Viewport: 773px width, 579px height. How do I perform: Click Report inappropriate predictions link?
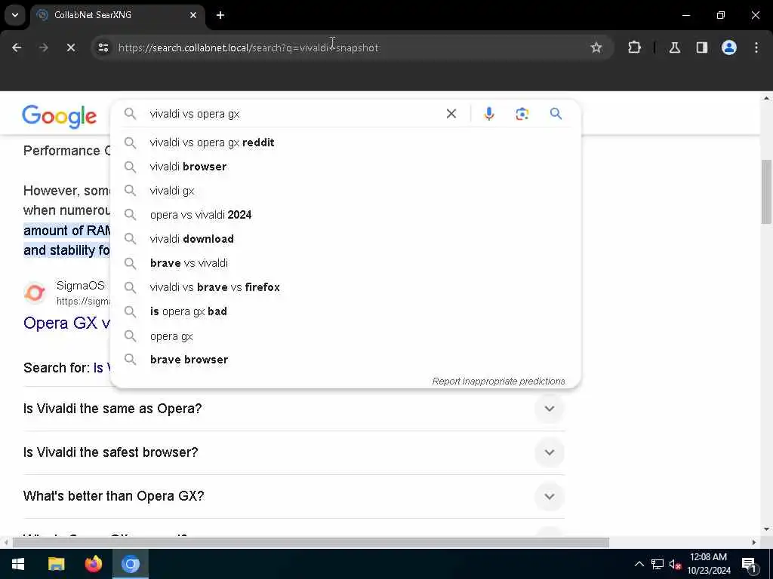coord(498,381)
